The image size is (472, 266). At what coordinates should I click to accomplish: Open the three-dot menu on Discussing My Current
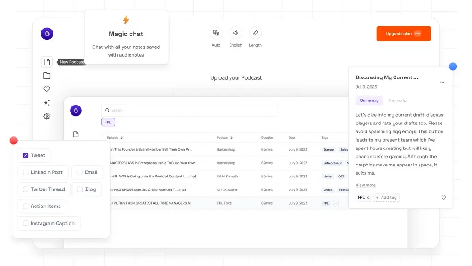[442, 82]
